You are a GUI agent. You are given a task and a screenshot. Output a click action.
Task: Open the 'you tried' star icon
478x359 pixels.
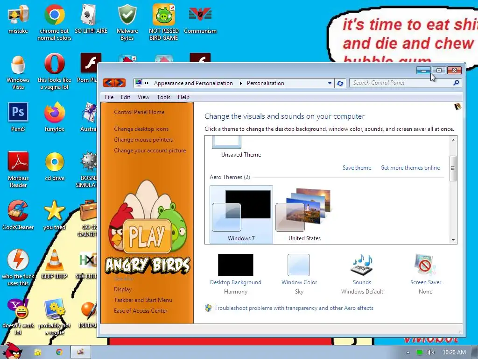click(x=54, y=215)
